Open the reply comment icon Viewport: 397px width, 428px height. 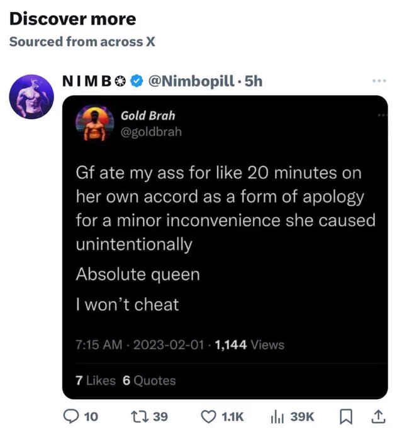(x=70, y=416)
